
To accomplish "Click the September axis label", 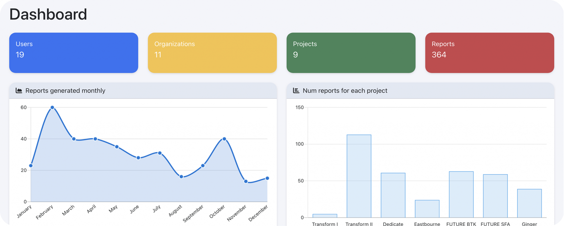I will (193, 213).
